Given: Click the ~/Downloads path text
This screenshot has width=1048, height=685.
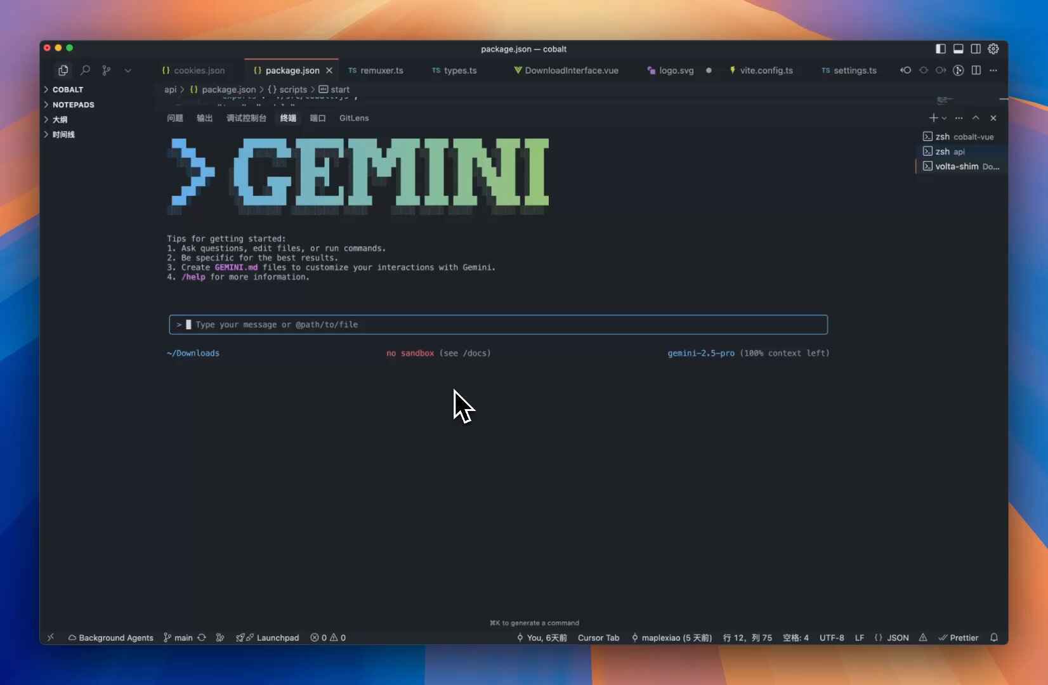Looking at the screenshot, I should click(x=193, y=353).
